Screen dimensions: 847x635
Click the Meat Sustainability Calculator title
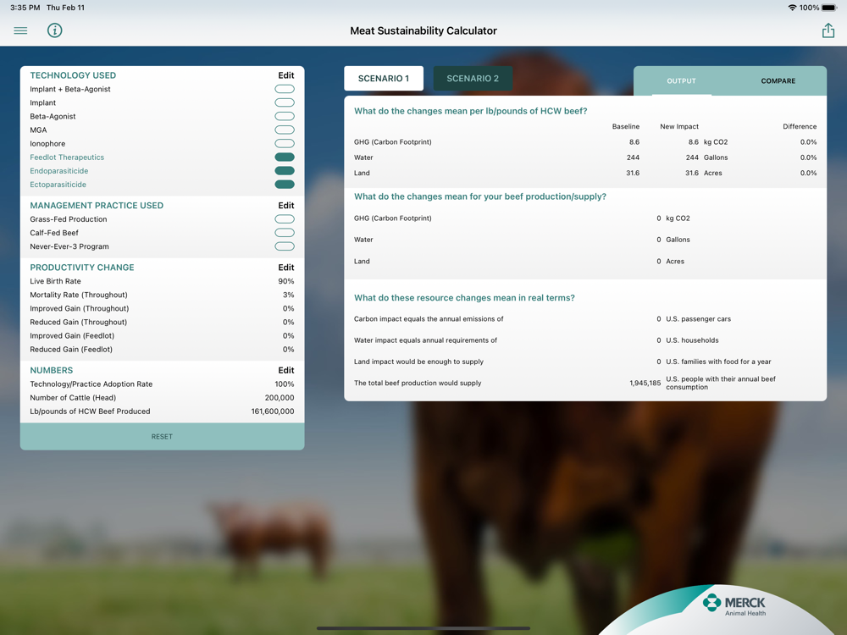click(423, 30)
